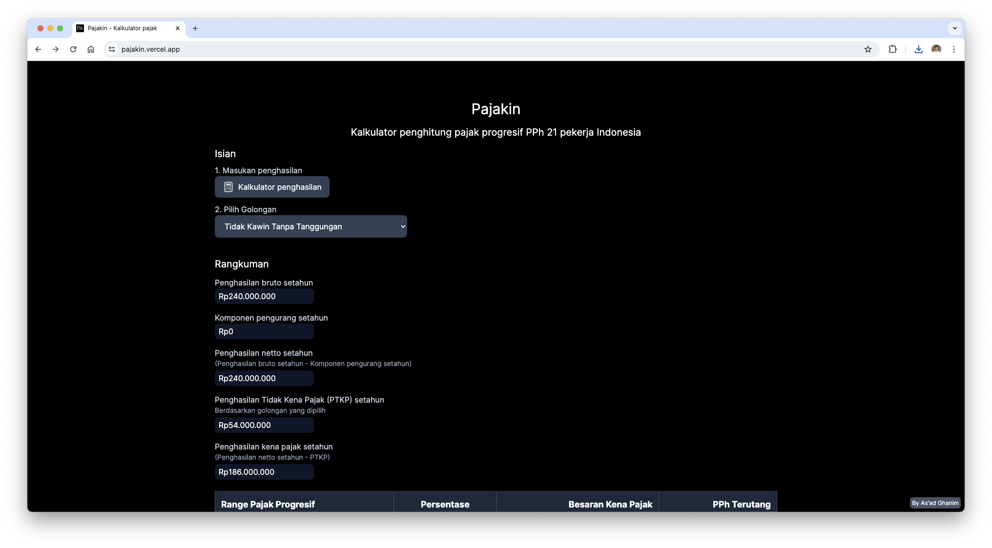The image size is (992, 548).
Task: Click the home icon in toolbar
Action: (x=91, y=49)
